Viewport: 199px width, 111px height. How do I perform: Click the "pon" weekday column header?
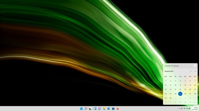tap(166, 76)
